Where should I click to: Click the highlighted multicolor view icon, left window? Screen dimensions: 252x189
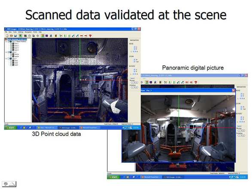[43, 36]
